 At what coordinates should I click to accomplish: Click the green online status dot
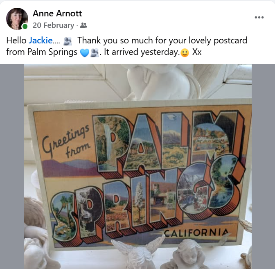click(x=25, y=27)
